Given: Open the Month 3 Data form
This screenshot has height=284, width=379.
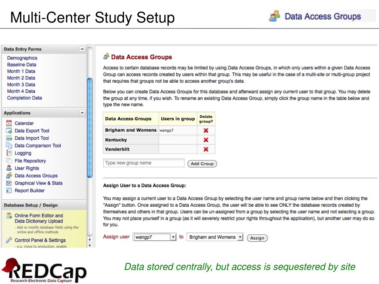Looking at the screenshot, I should coord(21,85).
